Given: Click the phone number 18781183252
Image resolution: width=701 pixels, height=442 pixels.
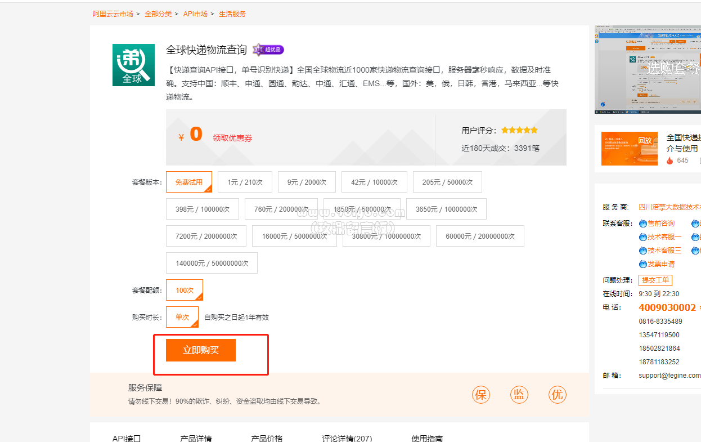Looking at the screenshot, I should (659, 362).
